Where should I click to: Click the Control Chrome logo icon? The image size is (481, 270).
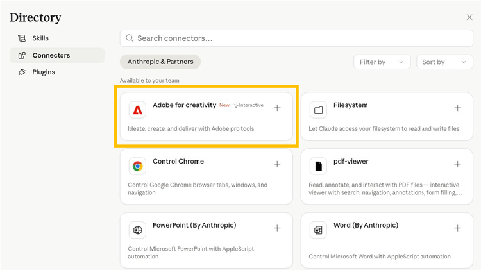137,166
